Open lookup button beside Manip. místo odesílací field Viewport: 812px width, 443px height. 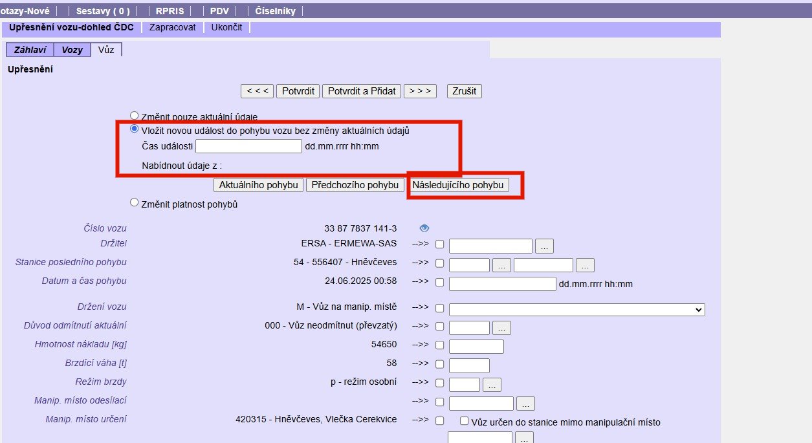525,404
